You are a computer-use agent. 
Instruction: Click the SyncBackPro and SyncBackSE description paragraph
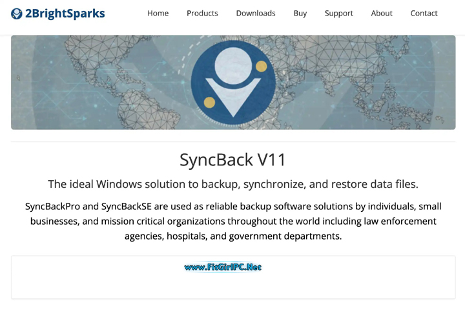233,222
